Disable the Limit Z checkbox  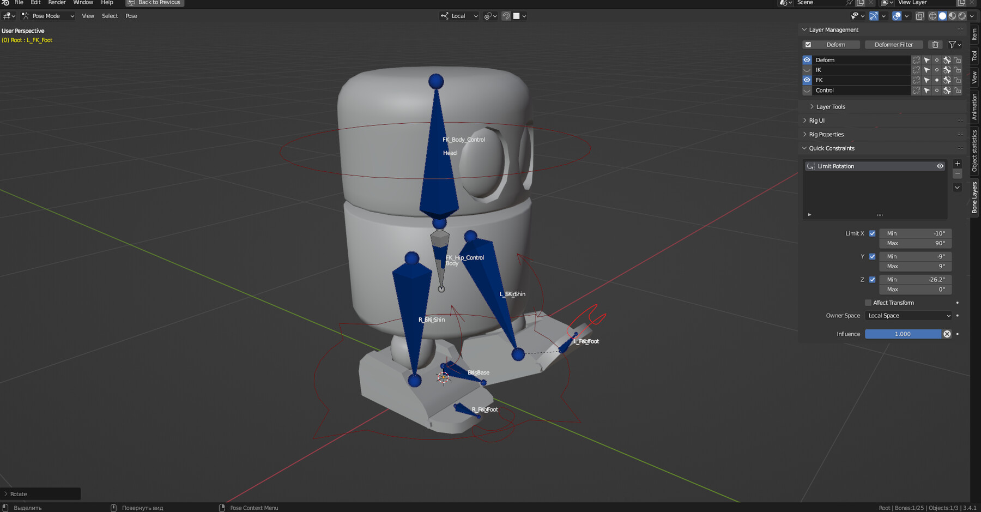872,279
